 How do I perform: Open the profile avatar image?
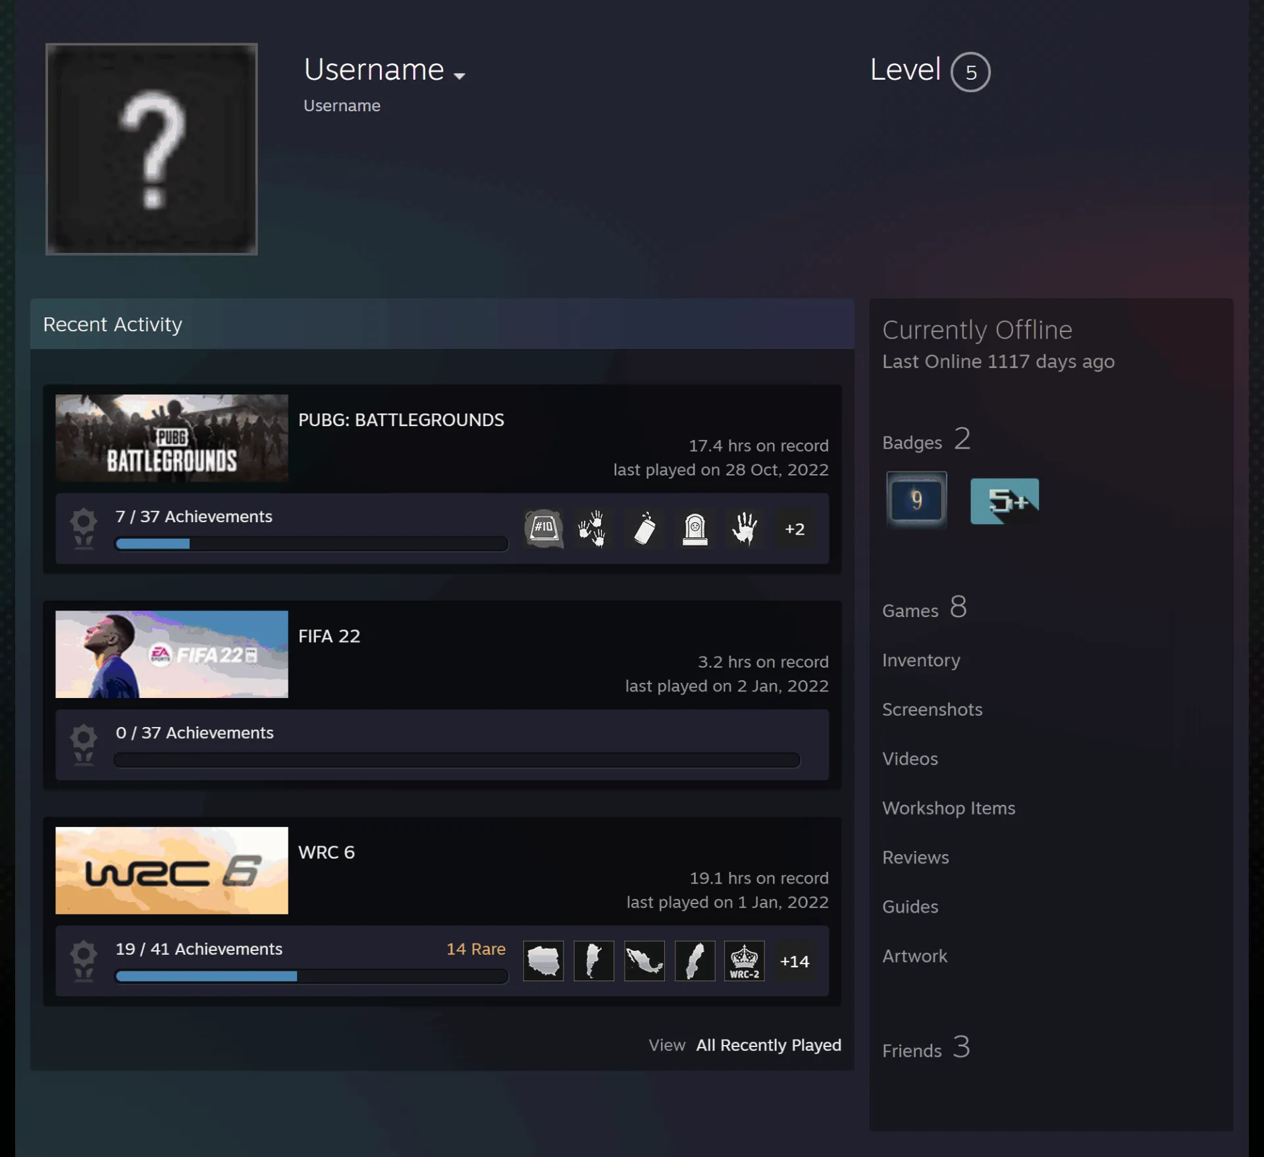[x=151, y=149]
